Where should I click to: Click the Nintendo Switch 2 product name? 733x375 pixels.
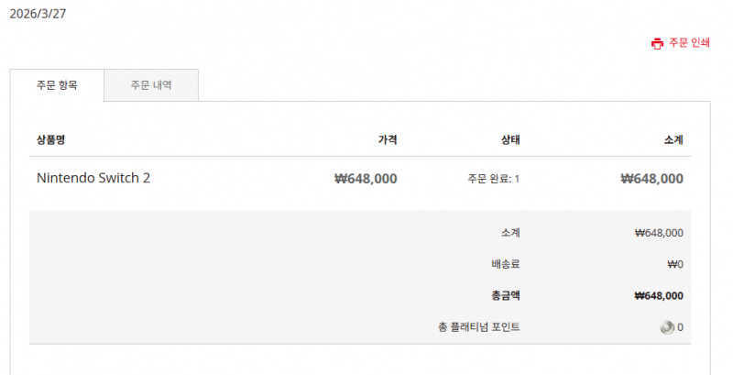(93, 178)
